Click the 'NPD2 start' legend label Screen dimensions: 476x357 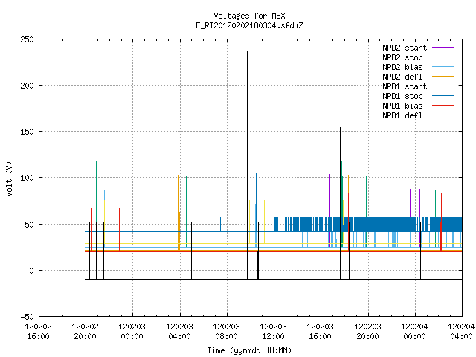(405, 48)
